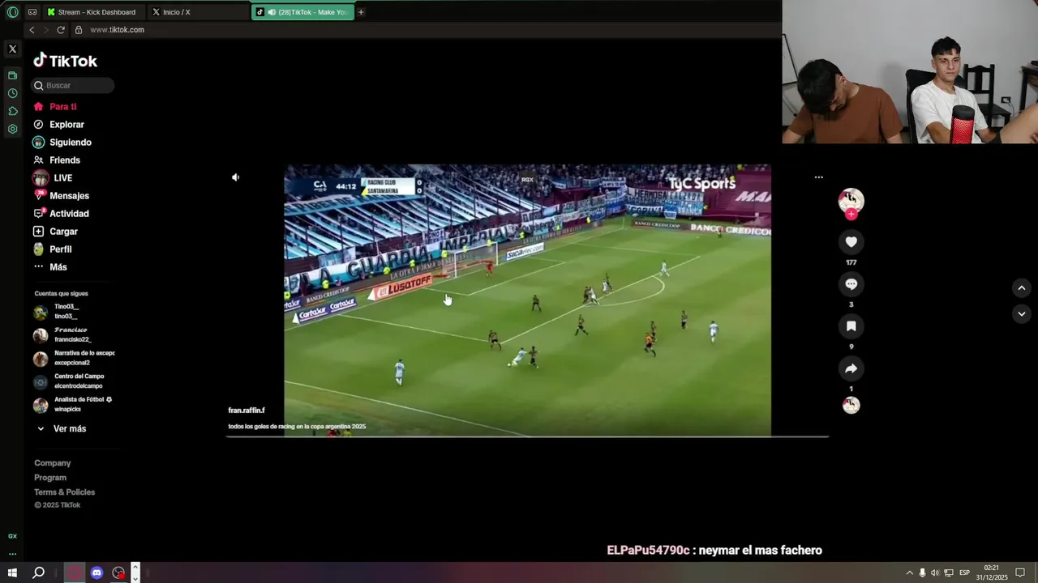Select the TikTok browser tab

(302, 12)
